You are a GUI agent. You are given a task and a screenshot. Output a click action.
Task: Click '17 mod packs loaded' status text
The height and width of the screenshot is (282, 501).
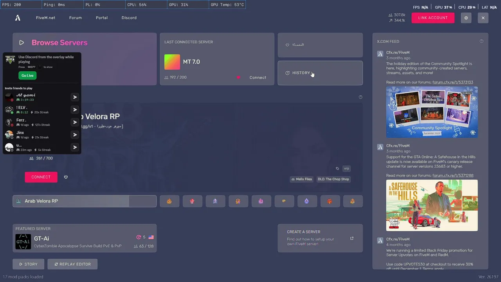[23, 277]
